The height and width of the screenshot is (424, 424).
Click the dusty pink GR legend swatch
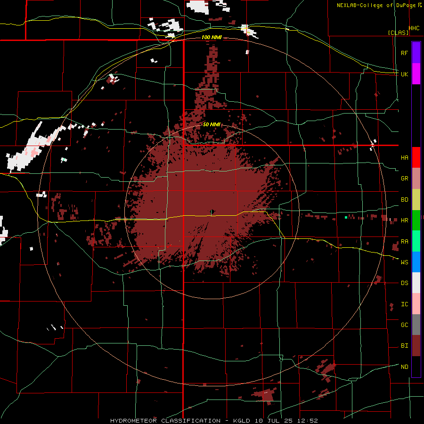(416, 179)
